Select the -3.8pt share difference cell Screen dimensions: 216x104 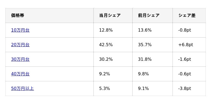click(x=189, y=88)
